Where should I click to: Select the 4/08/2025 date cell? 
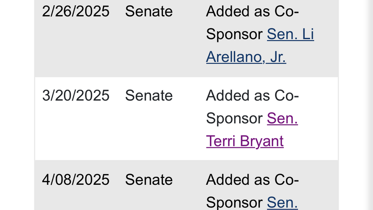pyautogui.click(x=76, y=180)
